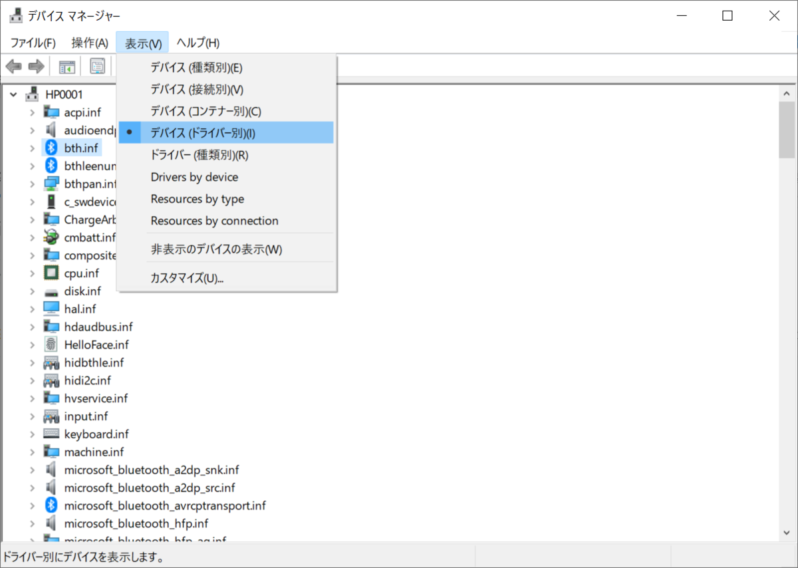Click the icon of machine.inf
The width and height of the screenshot is (798, 568).
click(x=51, y=452)
